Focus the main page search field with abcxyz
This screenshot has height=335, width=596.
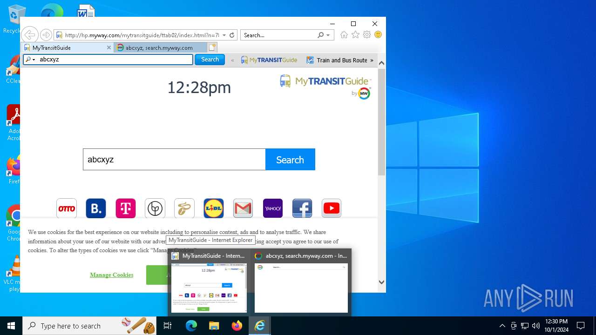pyautogui.click(x=174, y=160)
